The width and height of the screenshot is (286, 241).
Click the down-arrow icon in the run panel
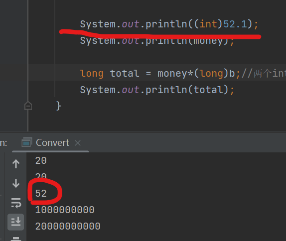click(16, 183)
